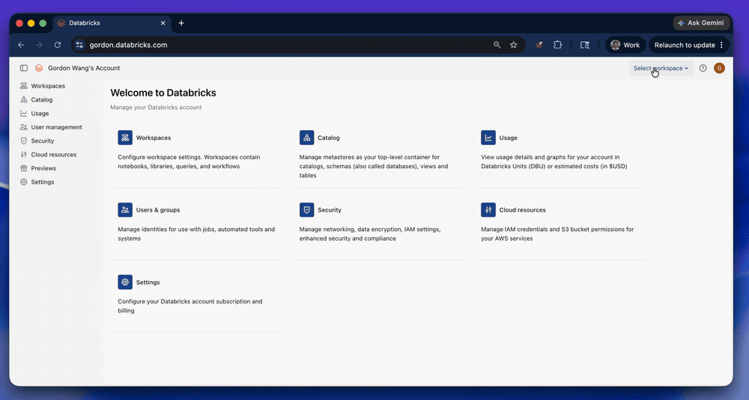Viewport: 749px width, 400px height.
Task: Open the Cloud resources card title
Action: click(523, 210)
